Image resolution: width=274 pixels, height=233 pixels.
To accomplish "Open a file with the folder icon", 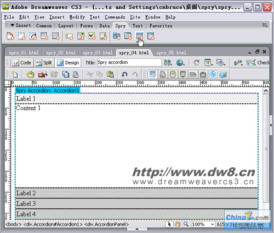I will point(31,74).
